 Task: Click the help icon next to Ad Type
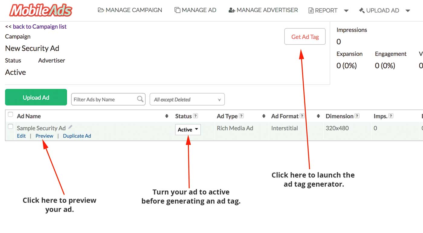pyautogui.click(x=241, y=116)
